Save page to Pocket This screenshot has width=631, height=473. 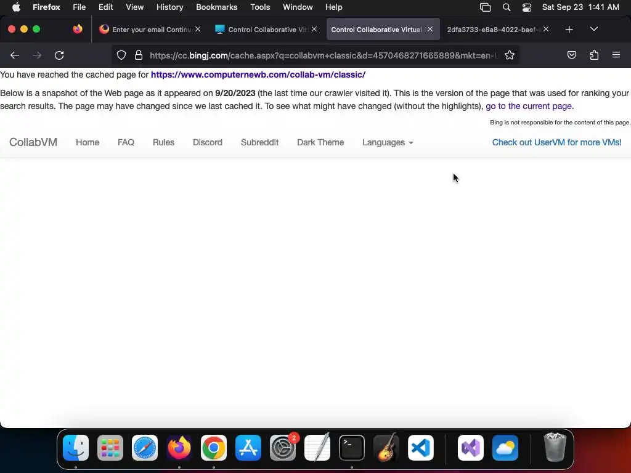pyautogui.click(x=571, y=55)
